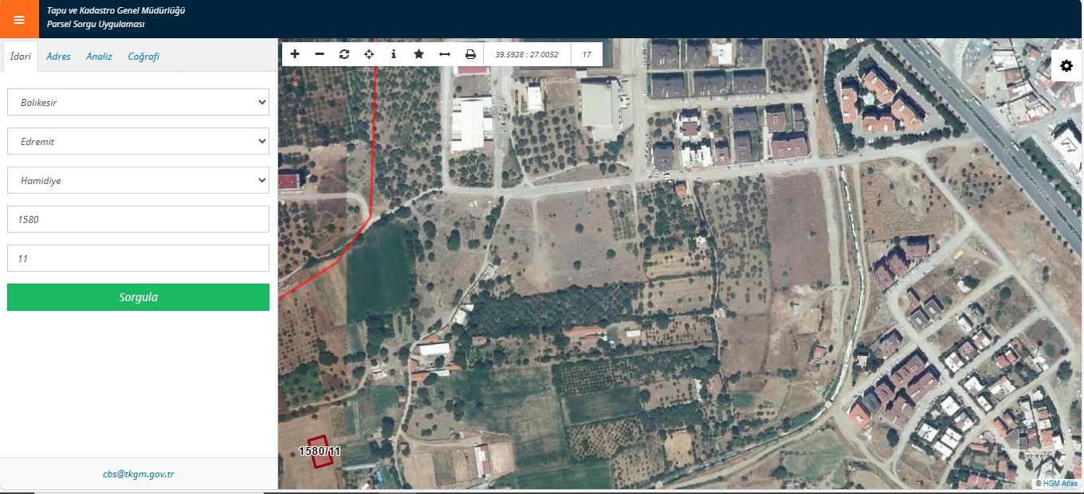Viewport: 1084px width, 494px height.
Task: Select the info query tool
Action: (394, 54)
